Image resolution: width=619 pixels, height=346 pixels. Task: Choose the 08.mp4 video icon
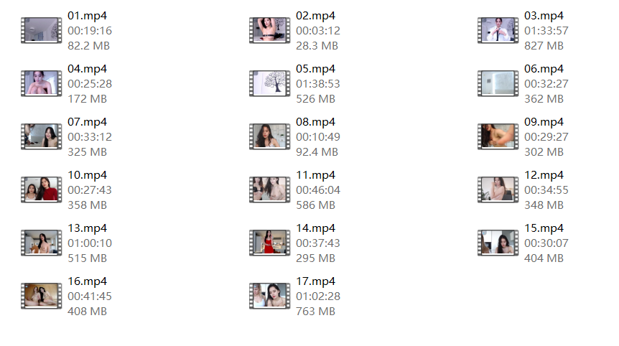[269, 136]
